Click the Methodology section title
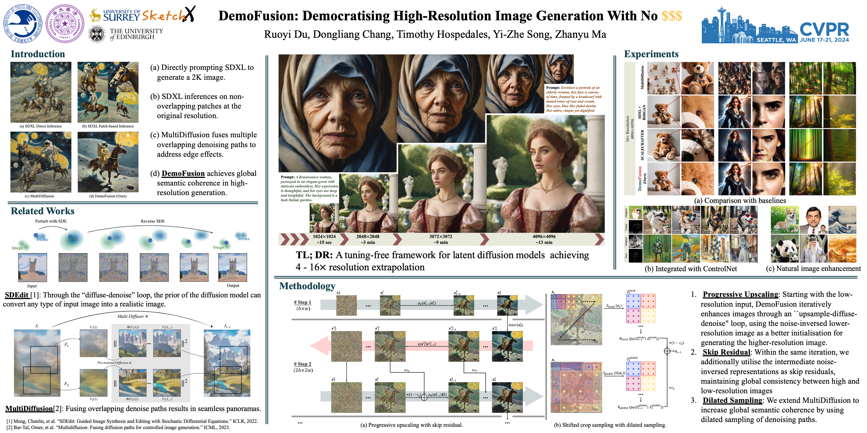867x433 pixels. pyautogui.click(x=307, y=286)
